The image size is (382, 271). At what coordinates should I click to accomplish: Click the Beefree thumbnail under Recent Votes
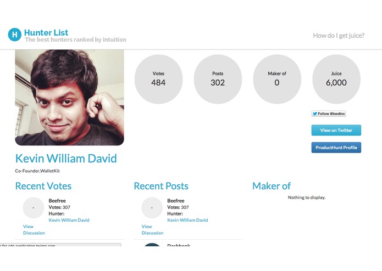(33, 208)
